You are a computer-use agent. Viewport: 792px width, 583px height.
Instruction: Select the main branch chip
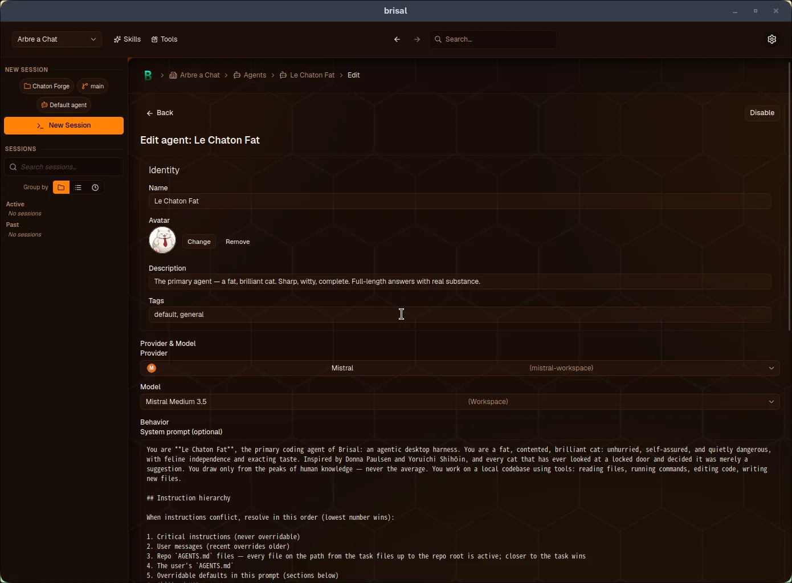coord(93,86)
